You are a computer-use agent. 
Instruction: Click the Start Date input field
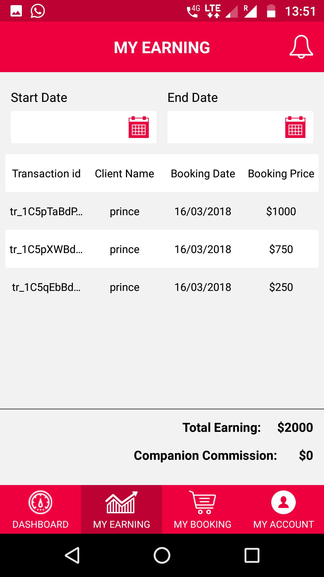(69, 127)
